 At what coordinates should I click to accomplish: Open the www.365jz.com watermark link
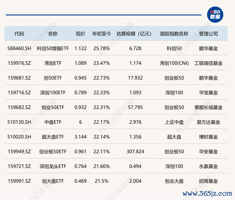pyautogui.click(x=207, y=194)
